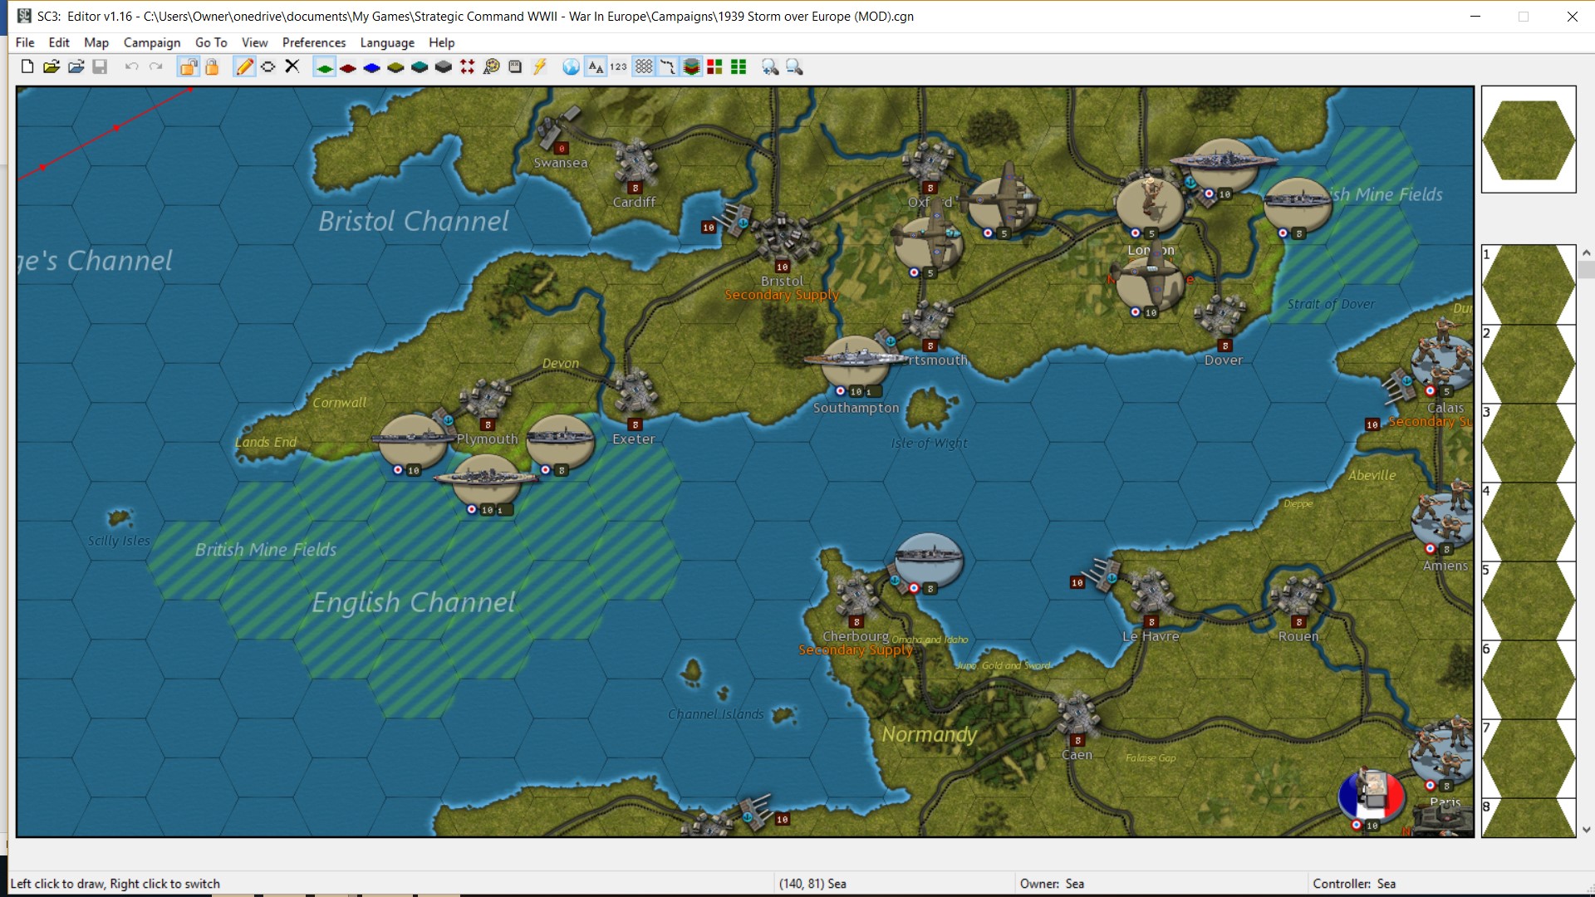Click the current tile preview hexagon
The image size is (1595, 897).
[1529, 140]
